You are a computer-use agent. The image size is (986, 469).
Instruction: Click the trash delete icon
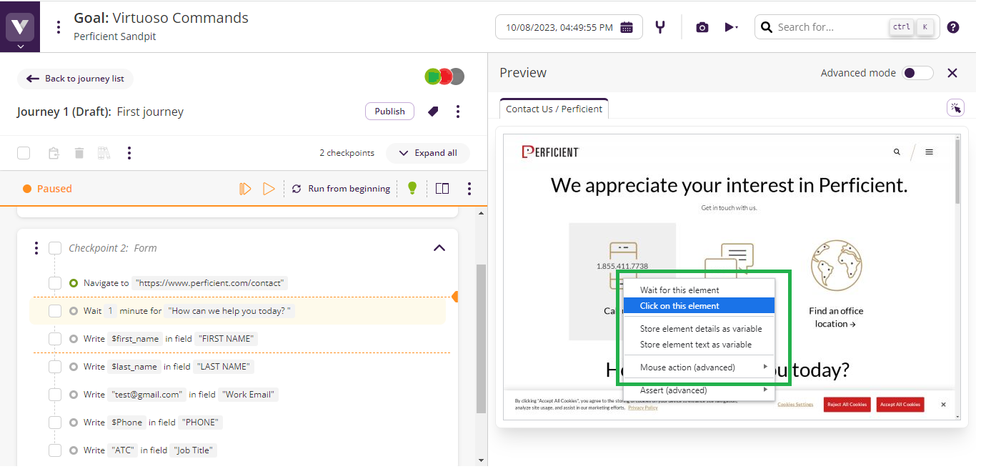[79, 153]
